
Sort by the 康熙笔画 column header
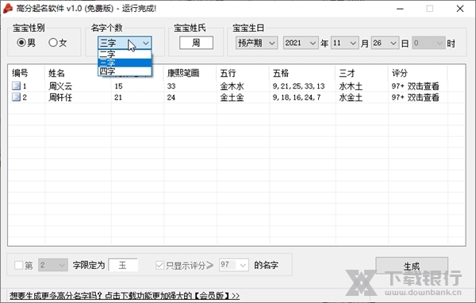tap(183, 73)
